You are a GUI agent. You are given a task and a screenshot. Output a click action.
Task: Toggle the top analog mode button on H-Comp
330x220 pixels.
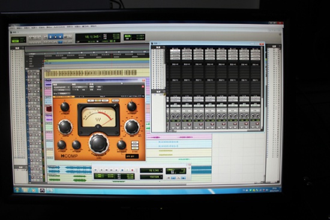tap(134, 143)
